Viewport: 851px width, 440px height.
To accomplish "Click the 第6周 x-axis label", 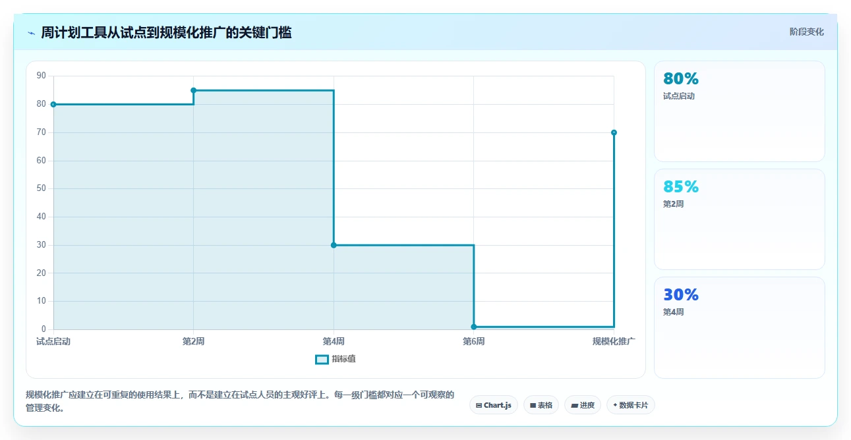I will [473, 341].
